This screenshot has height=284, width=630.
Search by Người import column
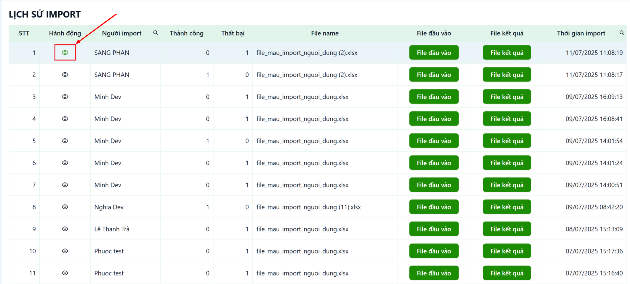tap(156, 33)
